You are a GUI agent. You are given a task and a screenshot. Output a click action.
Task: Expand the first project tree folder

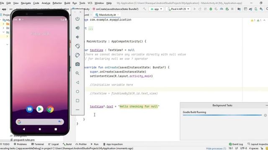point(3,24)
